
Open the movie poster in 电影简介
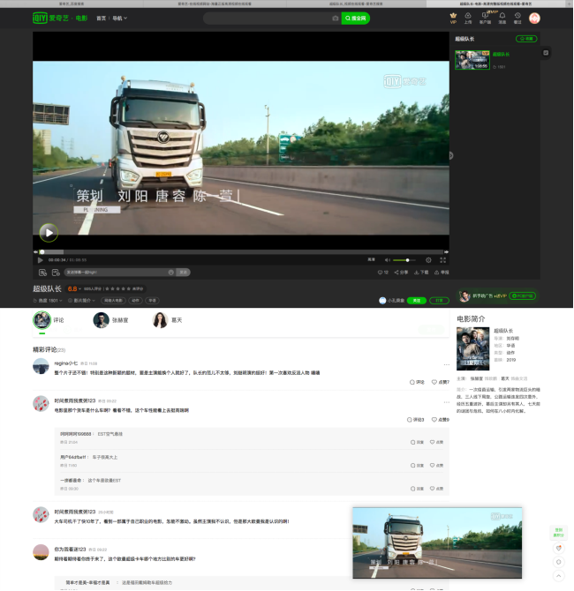[x=472, y=348]
